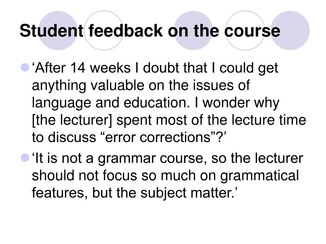This screenshot has width=326, height=244.
Task: Click the leftmost filled lavender circle
Action: [x=58, y=30]
